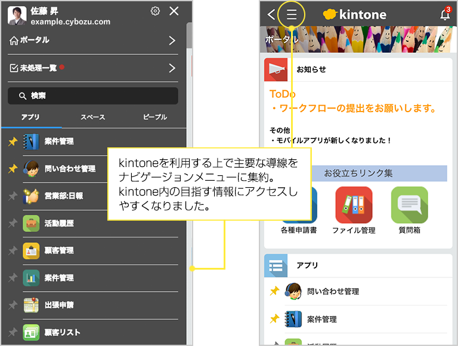
Task: Open 案件管理 from portal app list
Action: 321,319
